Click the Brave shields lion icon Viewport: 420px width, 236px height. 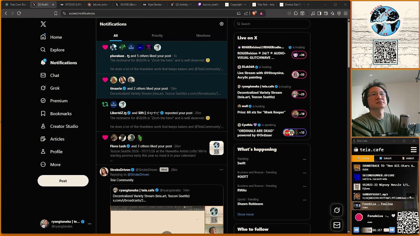click(254, 13)
